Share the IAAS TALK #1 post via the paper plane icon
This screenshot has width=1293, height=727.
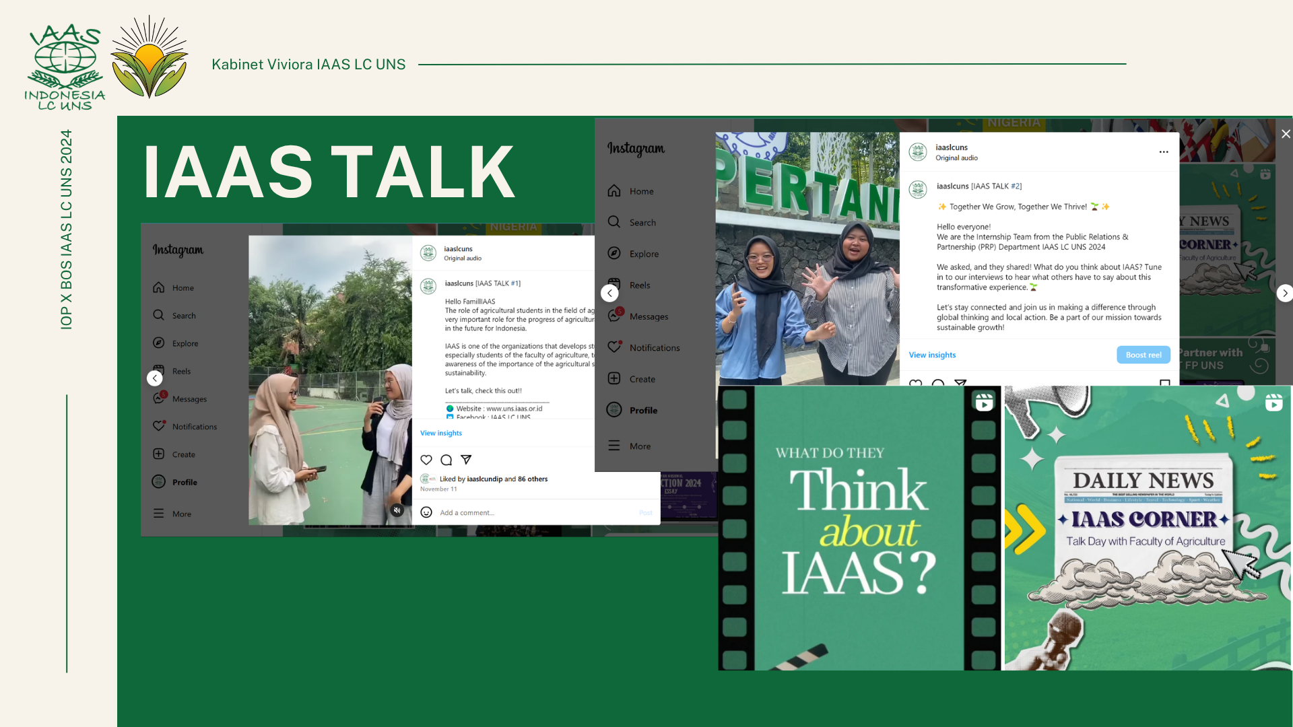click(x=466, y=460)
